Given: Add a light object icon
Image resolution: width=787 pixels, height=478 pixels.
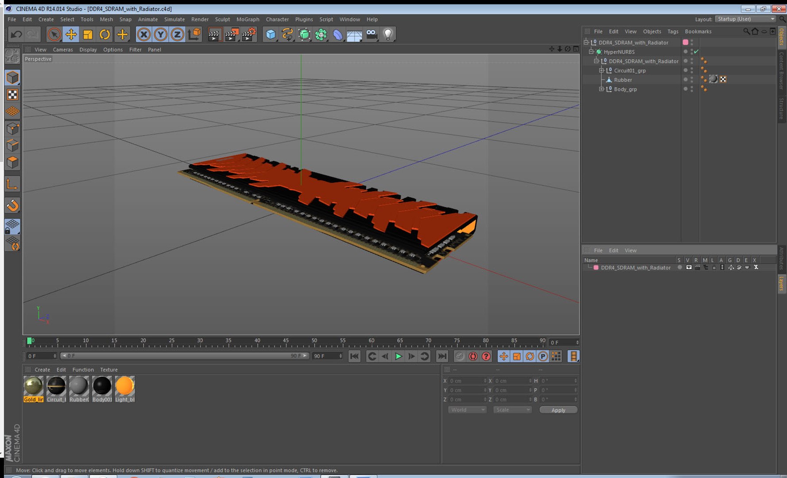Looking at the screenshot, I should point(388,34).
